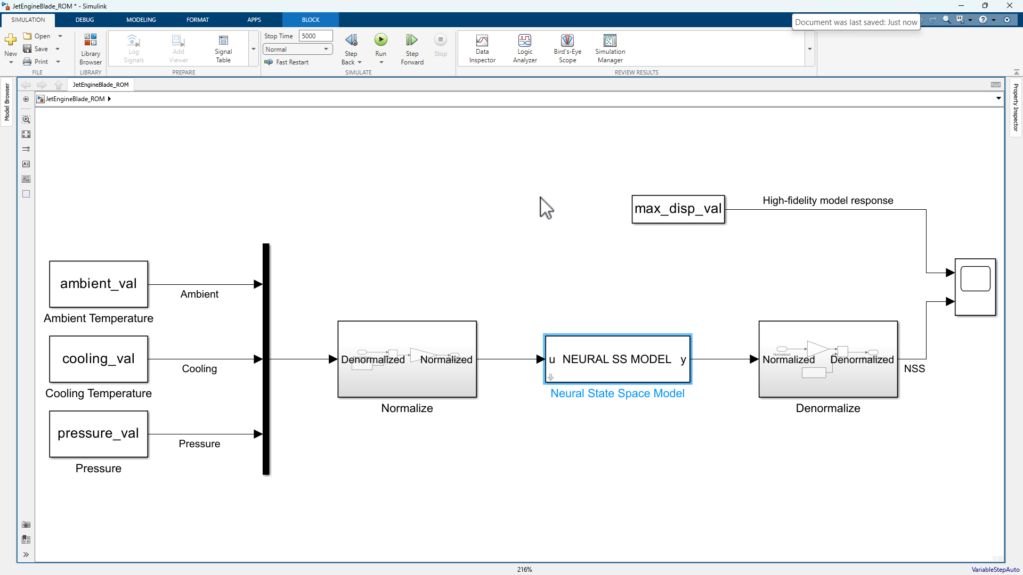Expand the Save dropdown arrow
The height and width of the screenshot is (575, 1023).
click(x=58, y=49)
